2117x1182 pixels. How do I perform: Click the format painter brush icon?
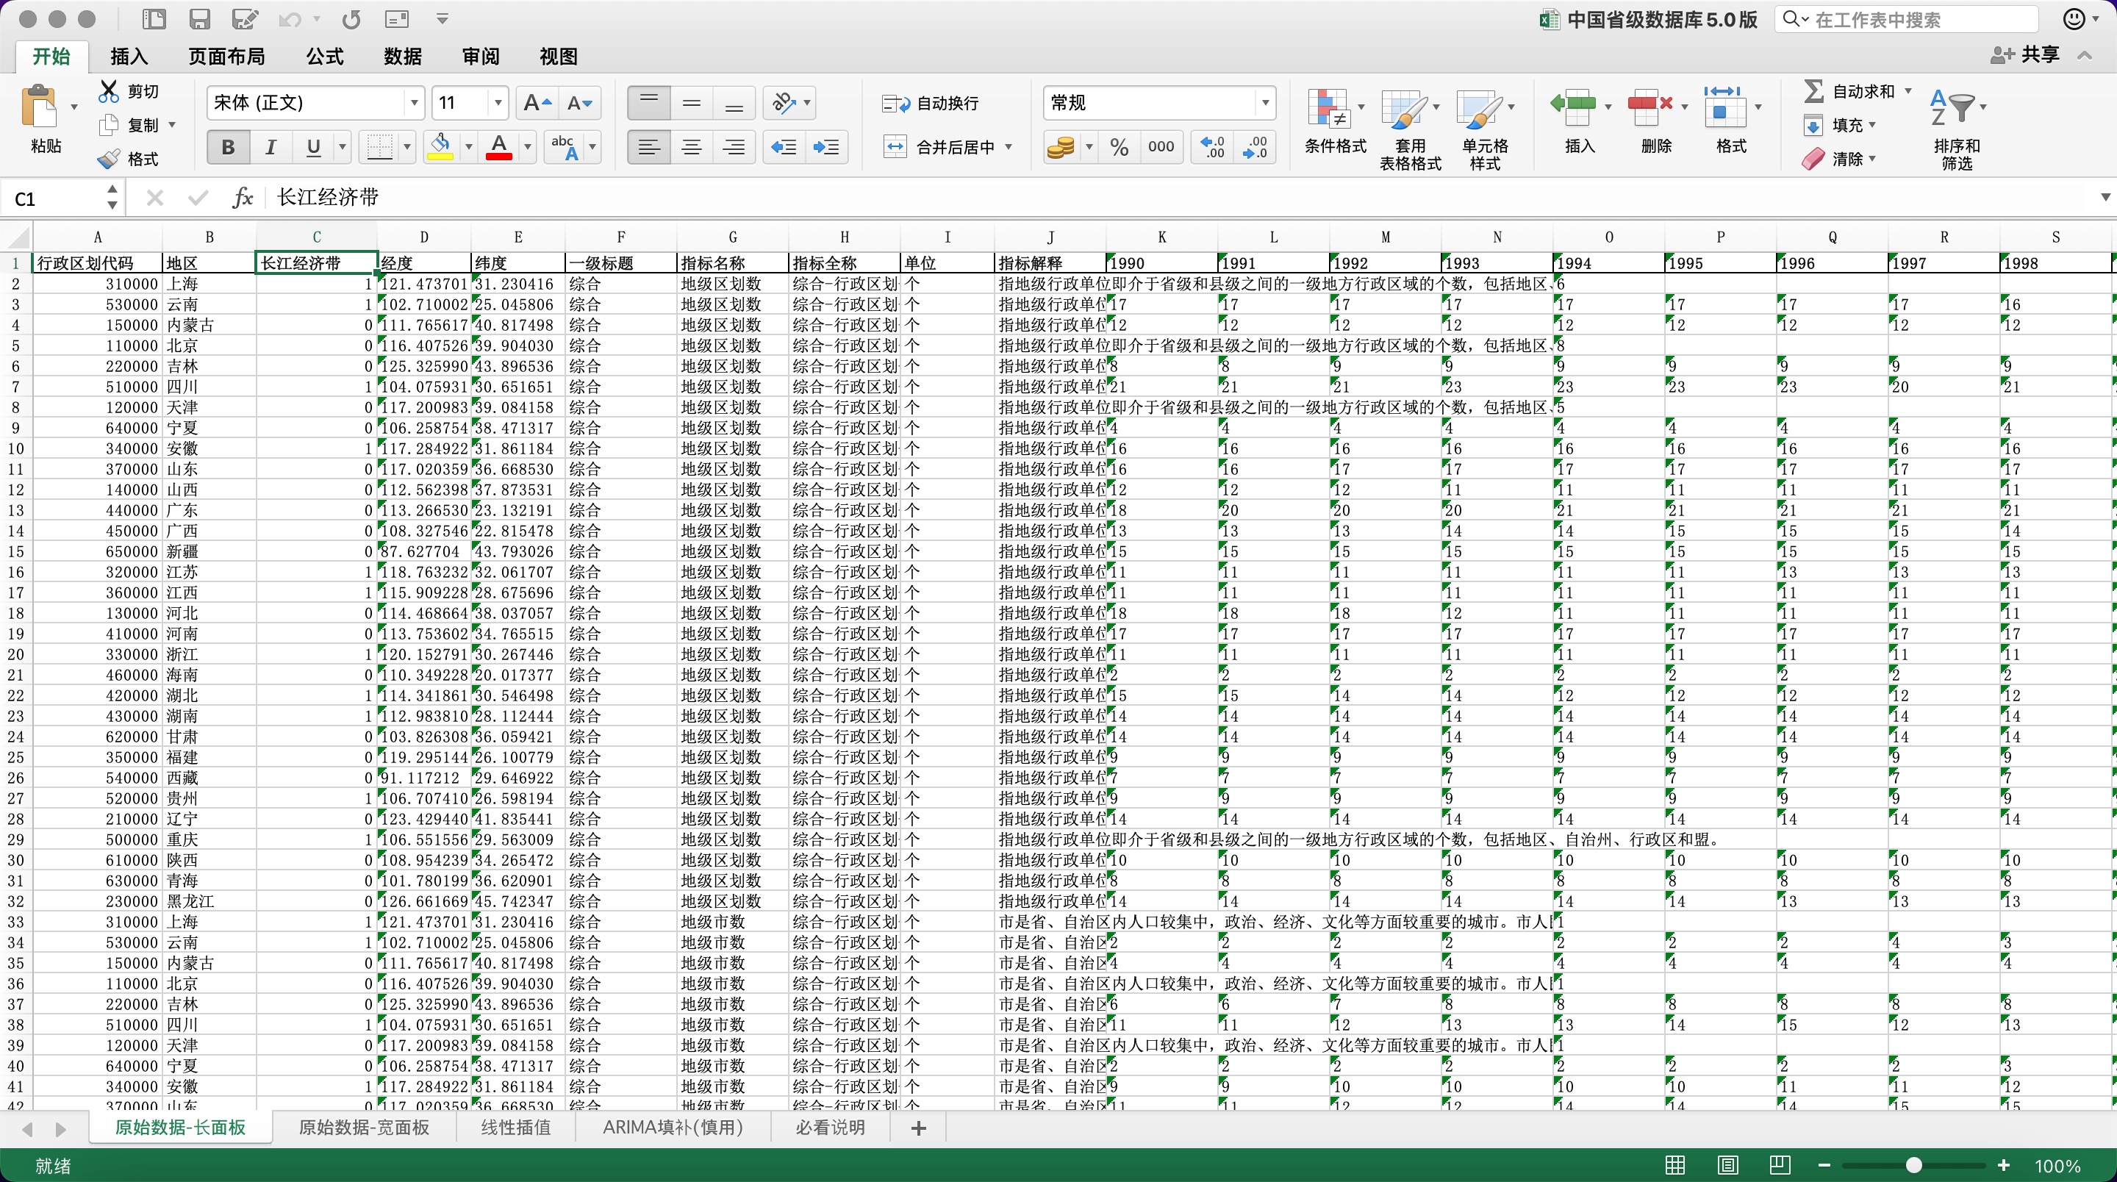pos(109,159)
